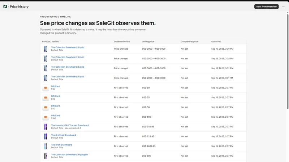This screenshot has width=289, height=162.
Task: Click the $25 Gift Card thumbnail icon
Action: [46, 98]
